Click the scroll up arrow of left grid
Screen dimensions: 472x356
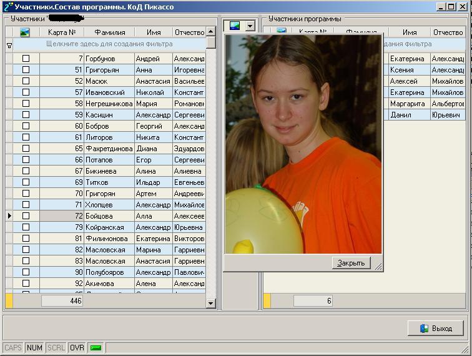[211, 31]
